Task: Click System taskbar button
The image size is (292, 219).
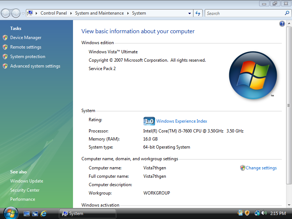Action: [x=88, y=214]
